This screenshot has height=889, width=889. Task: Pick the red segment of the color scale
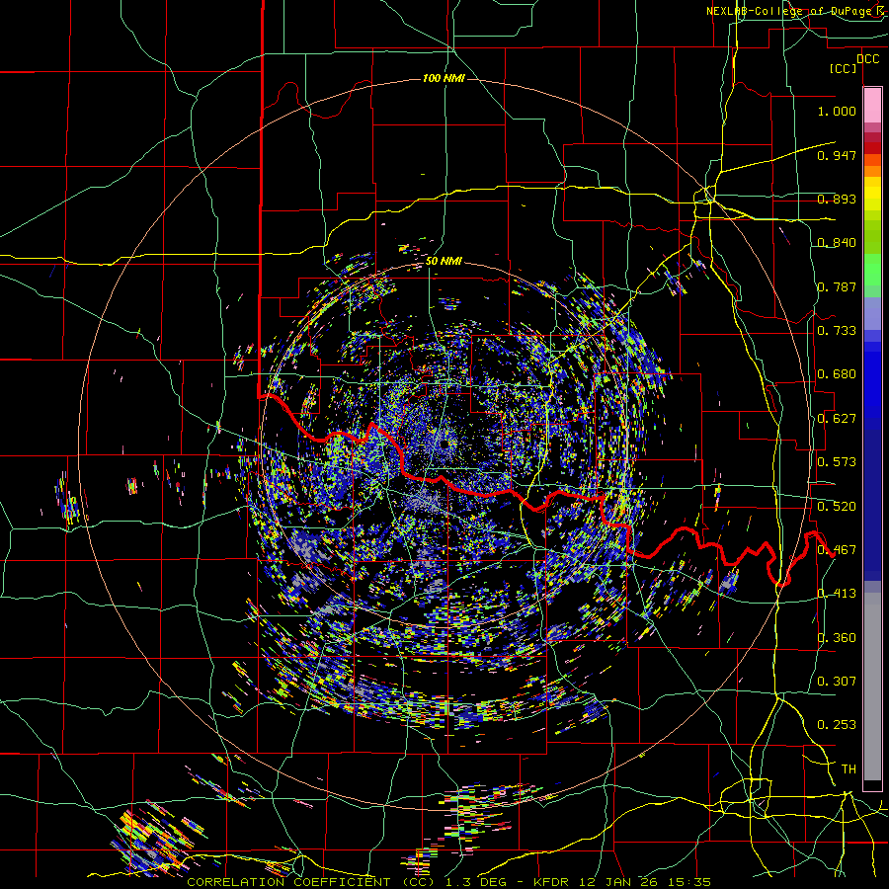point(872,148)
